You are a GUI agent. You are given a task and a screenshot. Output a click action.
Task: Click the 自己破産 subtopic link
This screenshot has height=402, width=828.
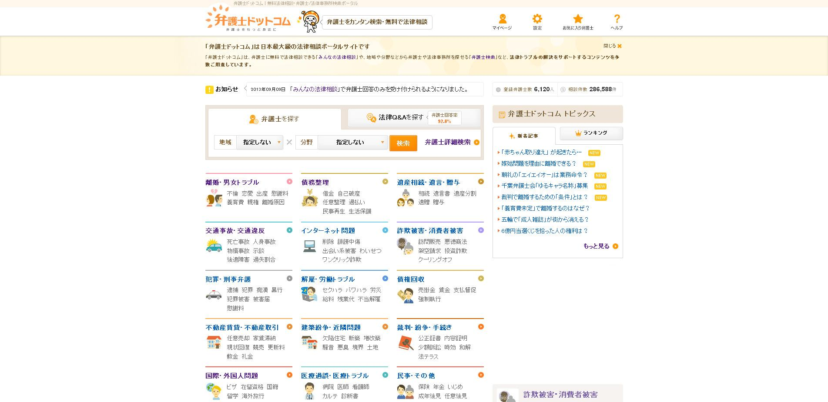tap(349, 193)
